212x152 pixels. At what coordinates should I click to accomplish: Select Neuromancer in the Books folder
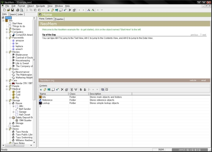(x=22, y=72)
